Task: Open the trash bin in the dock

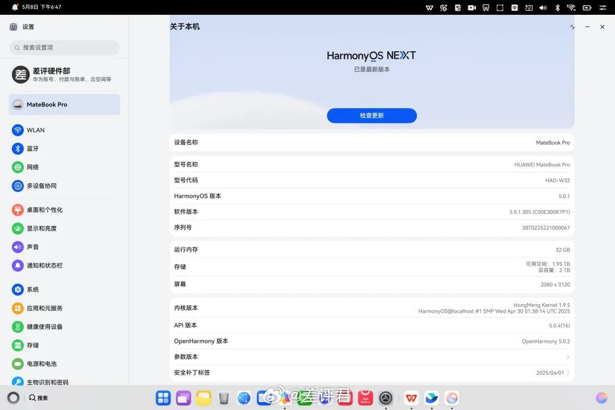Action: pos(224,398)
